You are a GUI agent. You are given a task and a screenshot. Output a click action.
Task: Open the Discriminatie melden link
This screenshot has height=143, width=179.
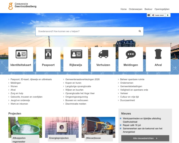coord(76,104)
